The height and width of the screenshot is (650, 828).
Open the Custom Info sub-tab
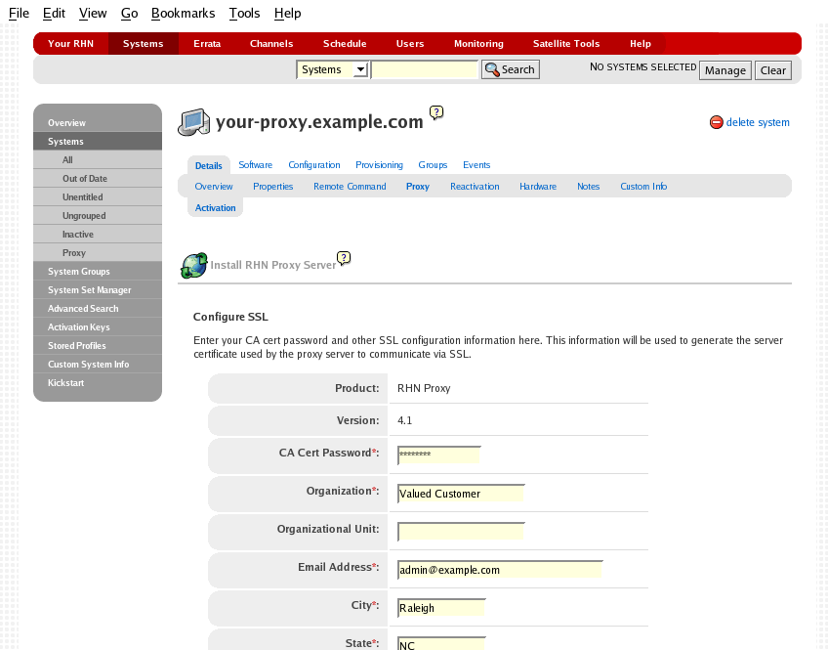pos(643,187)
